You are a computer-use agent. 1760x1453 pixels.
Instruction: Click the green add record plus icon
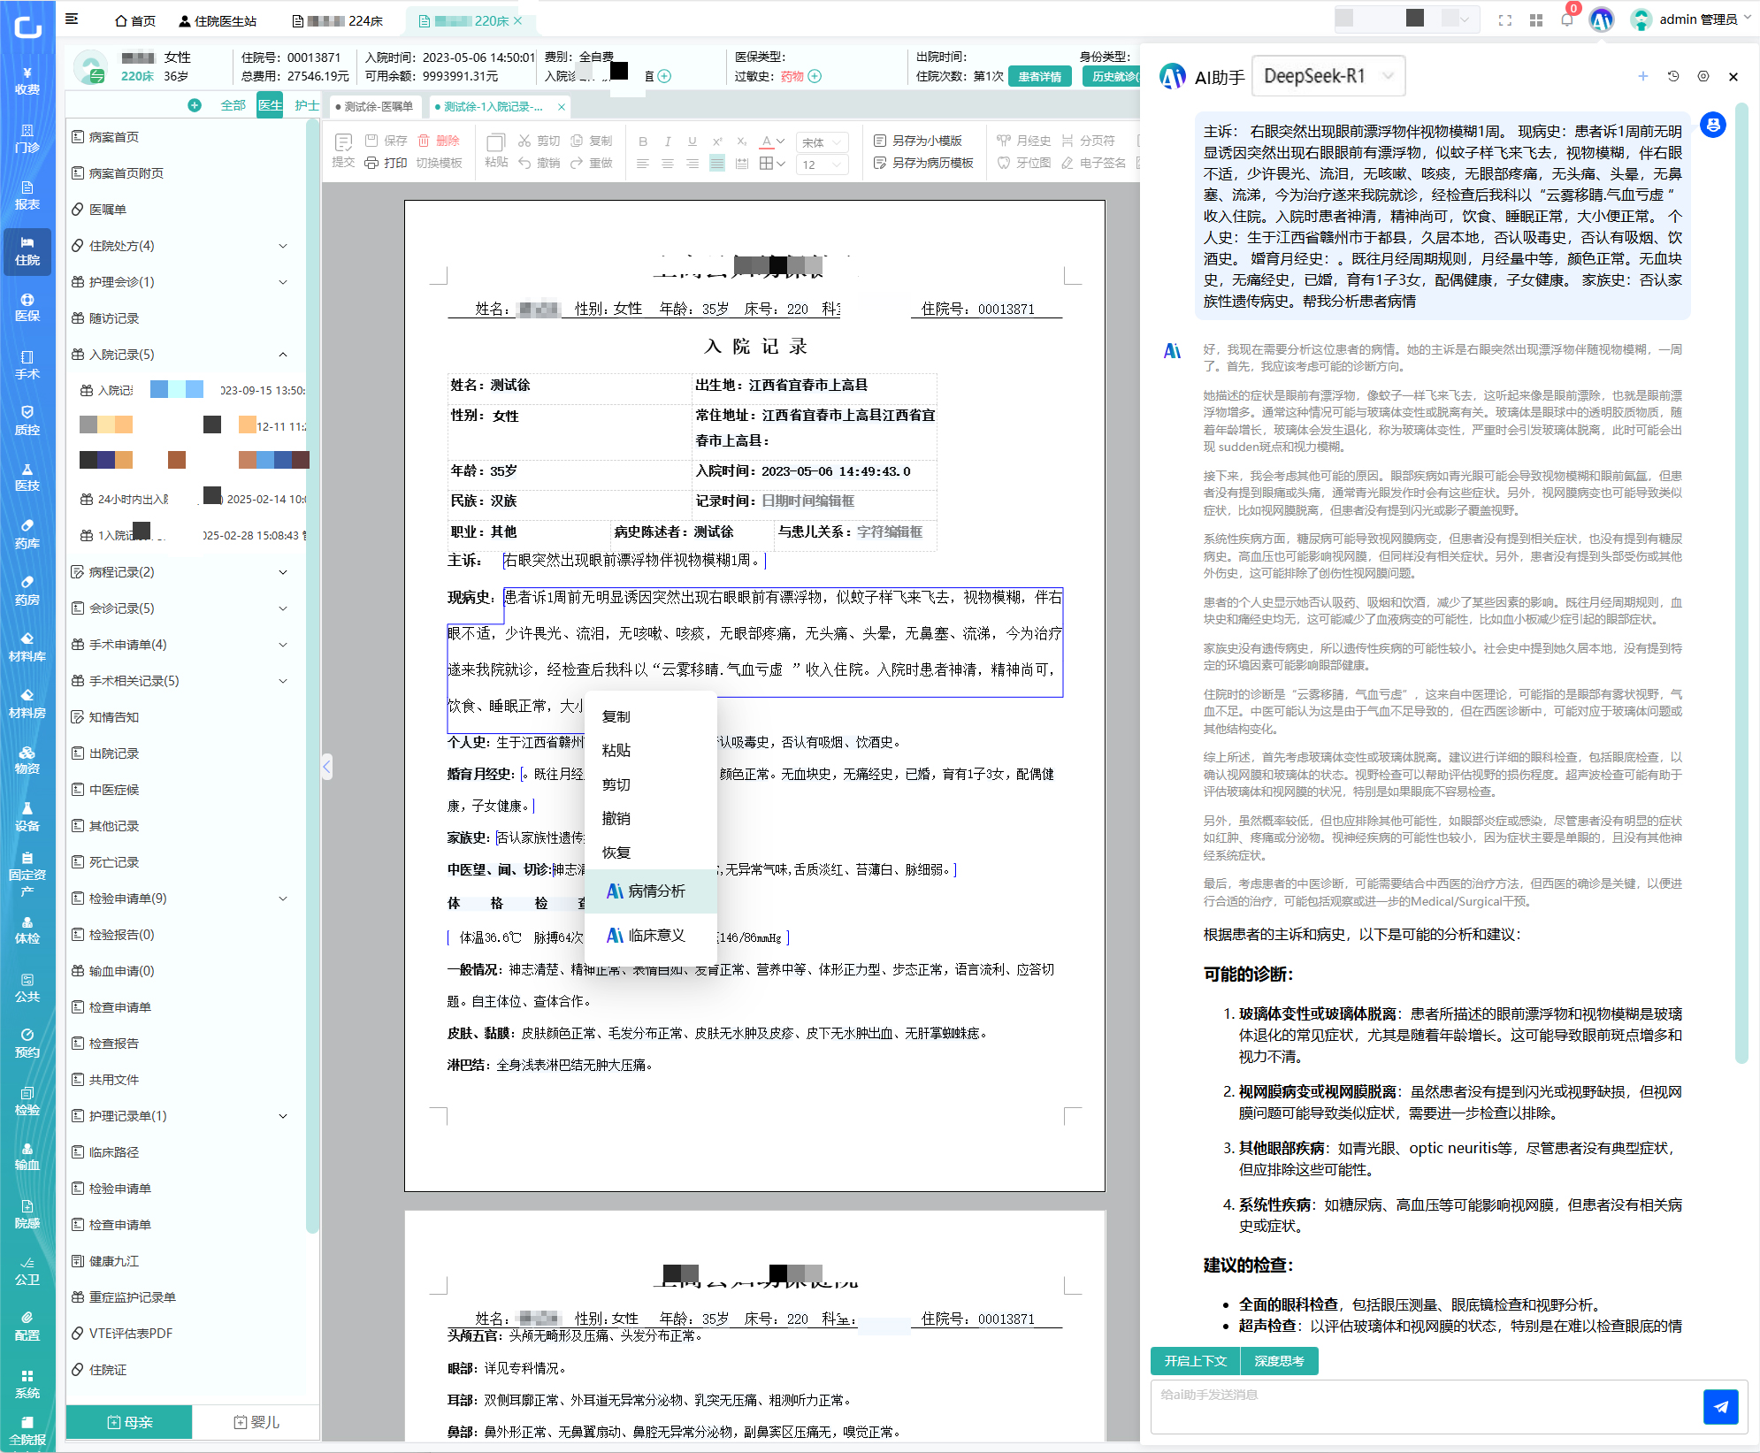(x=195, y=105)
